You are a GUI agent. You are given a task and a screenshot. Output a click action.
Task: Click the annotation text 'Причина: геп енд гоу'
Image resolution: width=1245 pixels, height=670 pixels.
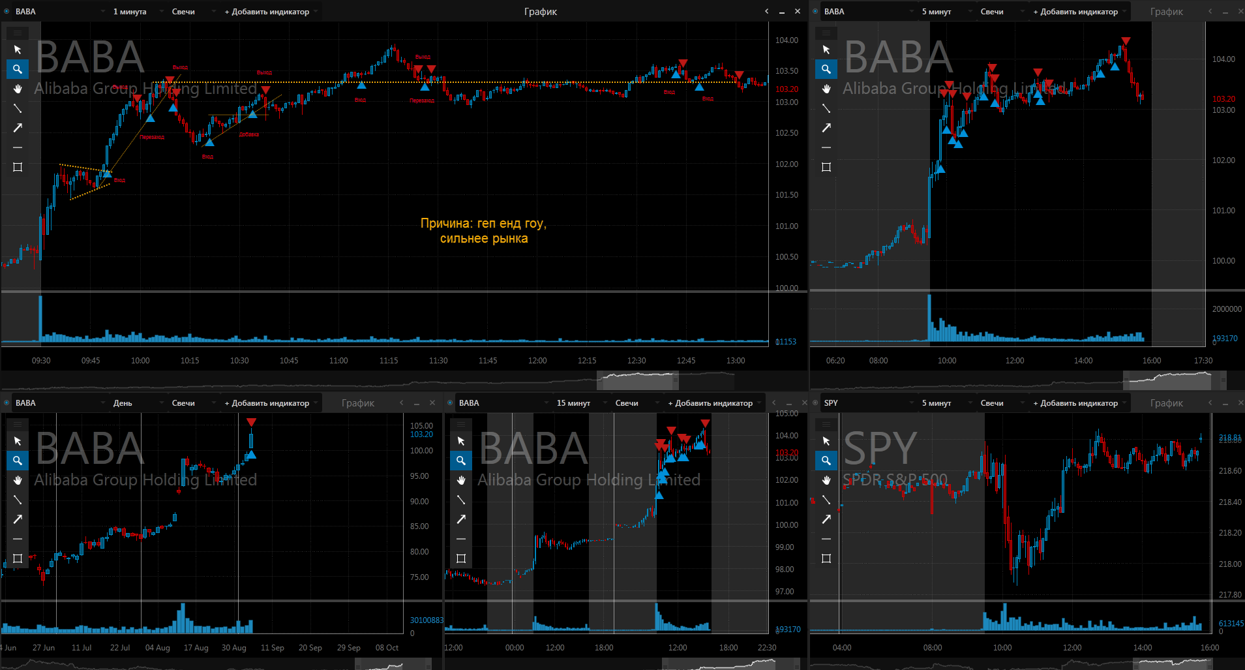pyautogui.click(x=483, y=223)
